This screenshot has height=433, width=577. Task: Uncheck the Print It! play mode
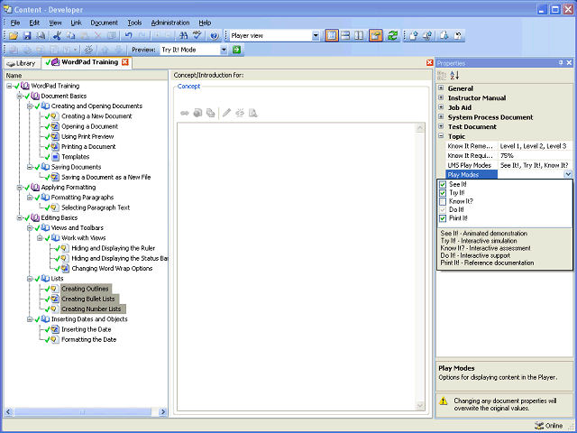click(x=443, y=218)
